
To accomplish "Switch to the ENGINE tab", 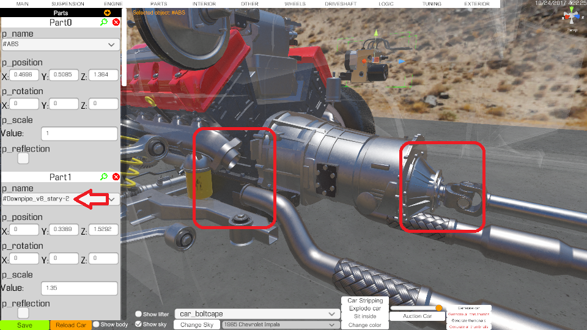I will click(114, 4).
